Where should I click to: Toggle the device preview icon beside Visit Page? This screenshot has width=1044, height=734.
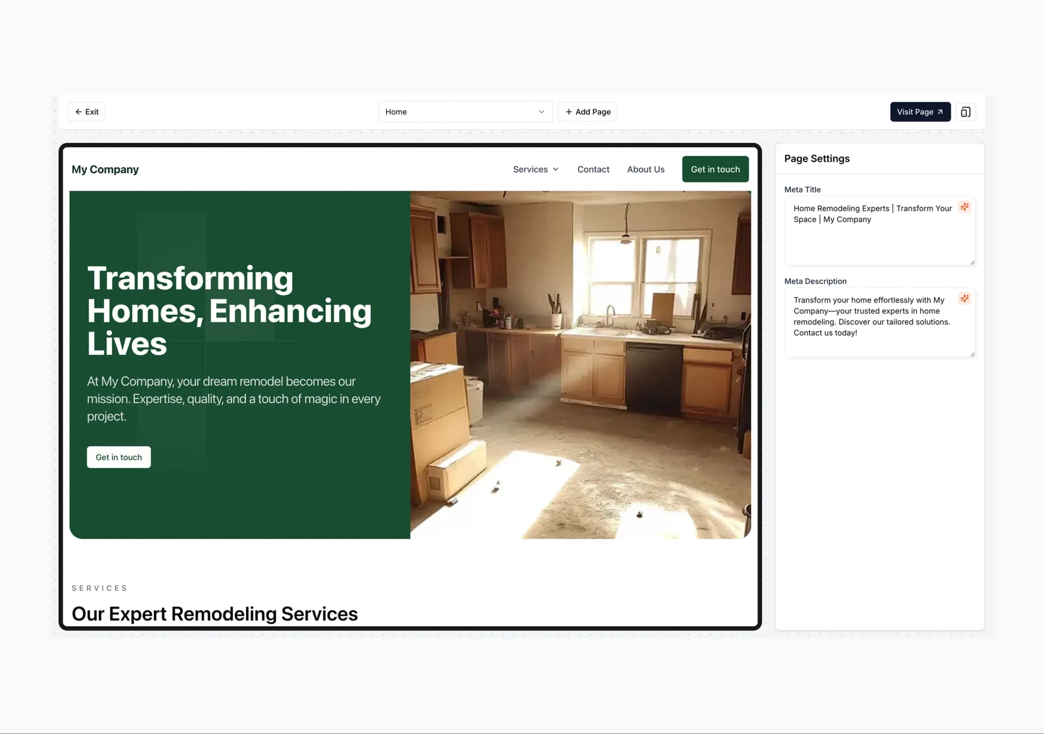[965, 112]
